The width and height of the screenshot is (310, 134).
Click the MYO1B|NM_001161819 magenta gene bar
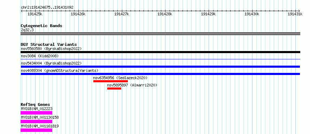(x=36, y=130)
